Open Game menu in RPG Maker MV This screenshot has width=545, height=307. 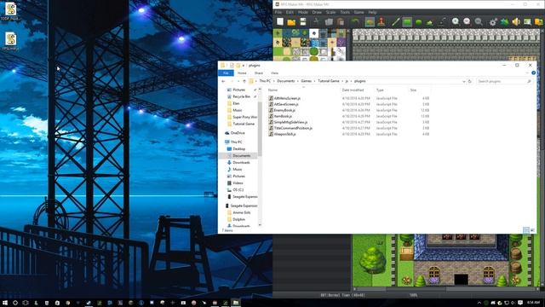[x=359, y=12]
